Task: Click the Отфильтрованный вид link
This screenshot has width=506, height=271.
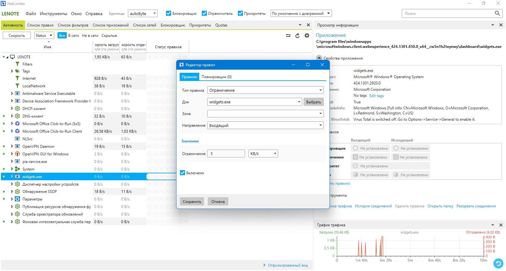Action: coord(287,265)
